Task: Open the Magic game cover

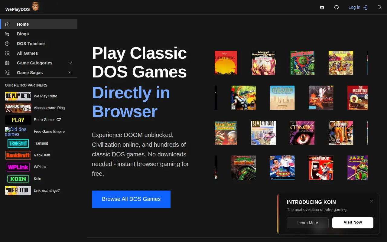Action: click(302, 133)
